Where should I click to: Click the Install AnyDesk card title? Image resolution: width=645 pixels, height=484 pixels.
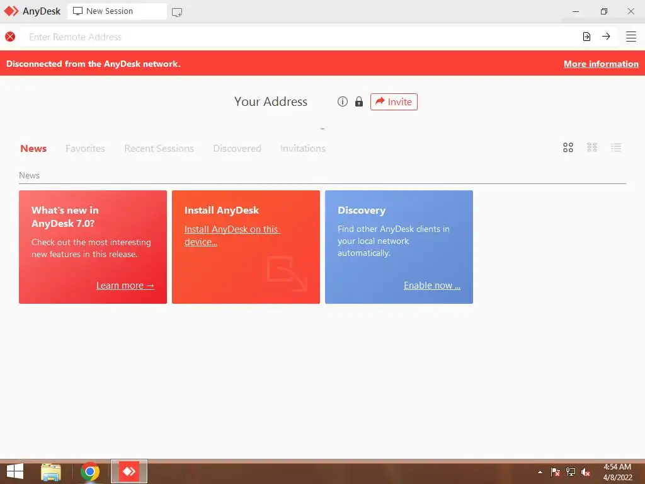(222, 210)
